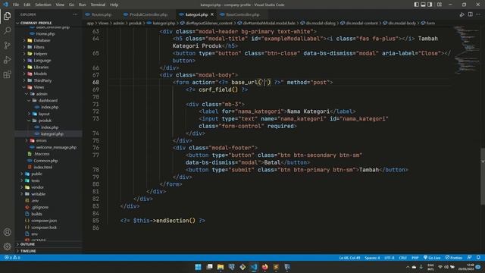Viewport: 485px width, 273px height.
Task: Open the File menu
Action: pos(16,5)
